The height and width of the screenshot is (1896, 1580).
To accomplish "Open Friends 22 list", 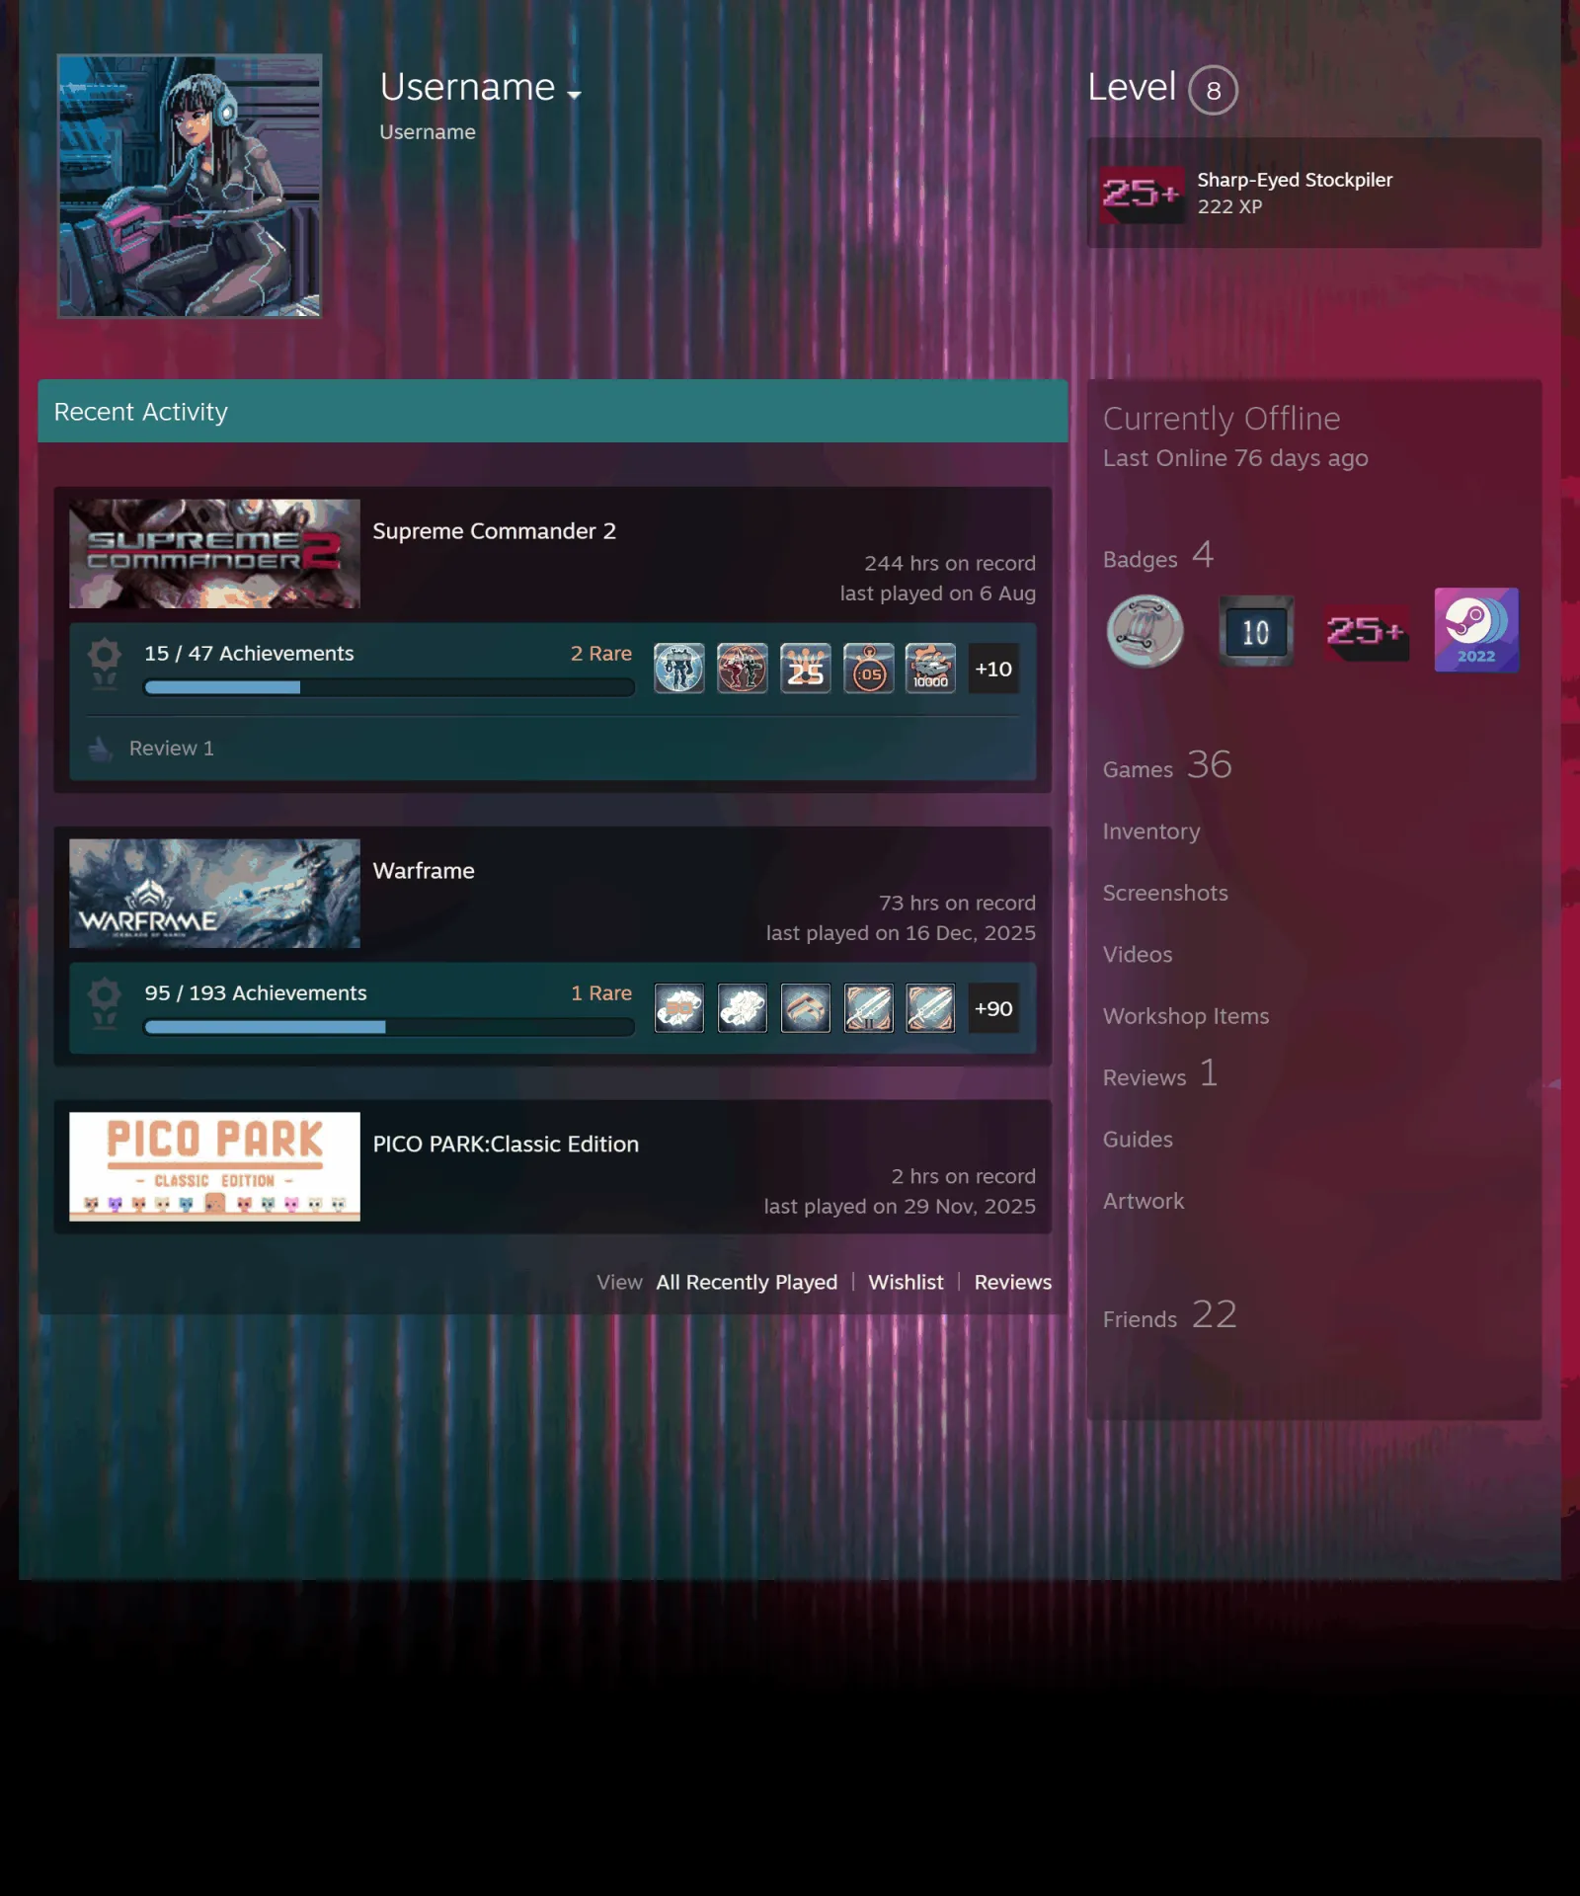I will pos(1170,1315).
